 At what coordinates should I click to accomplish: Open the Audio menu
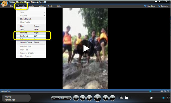pyautogui.click(x=32, y=6)
